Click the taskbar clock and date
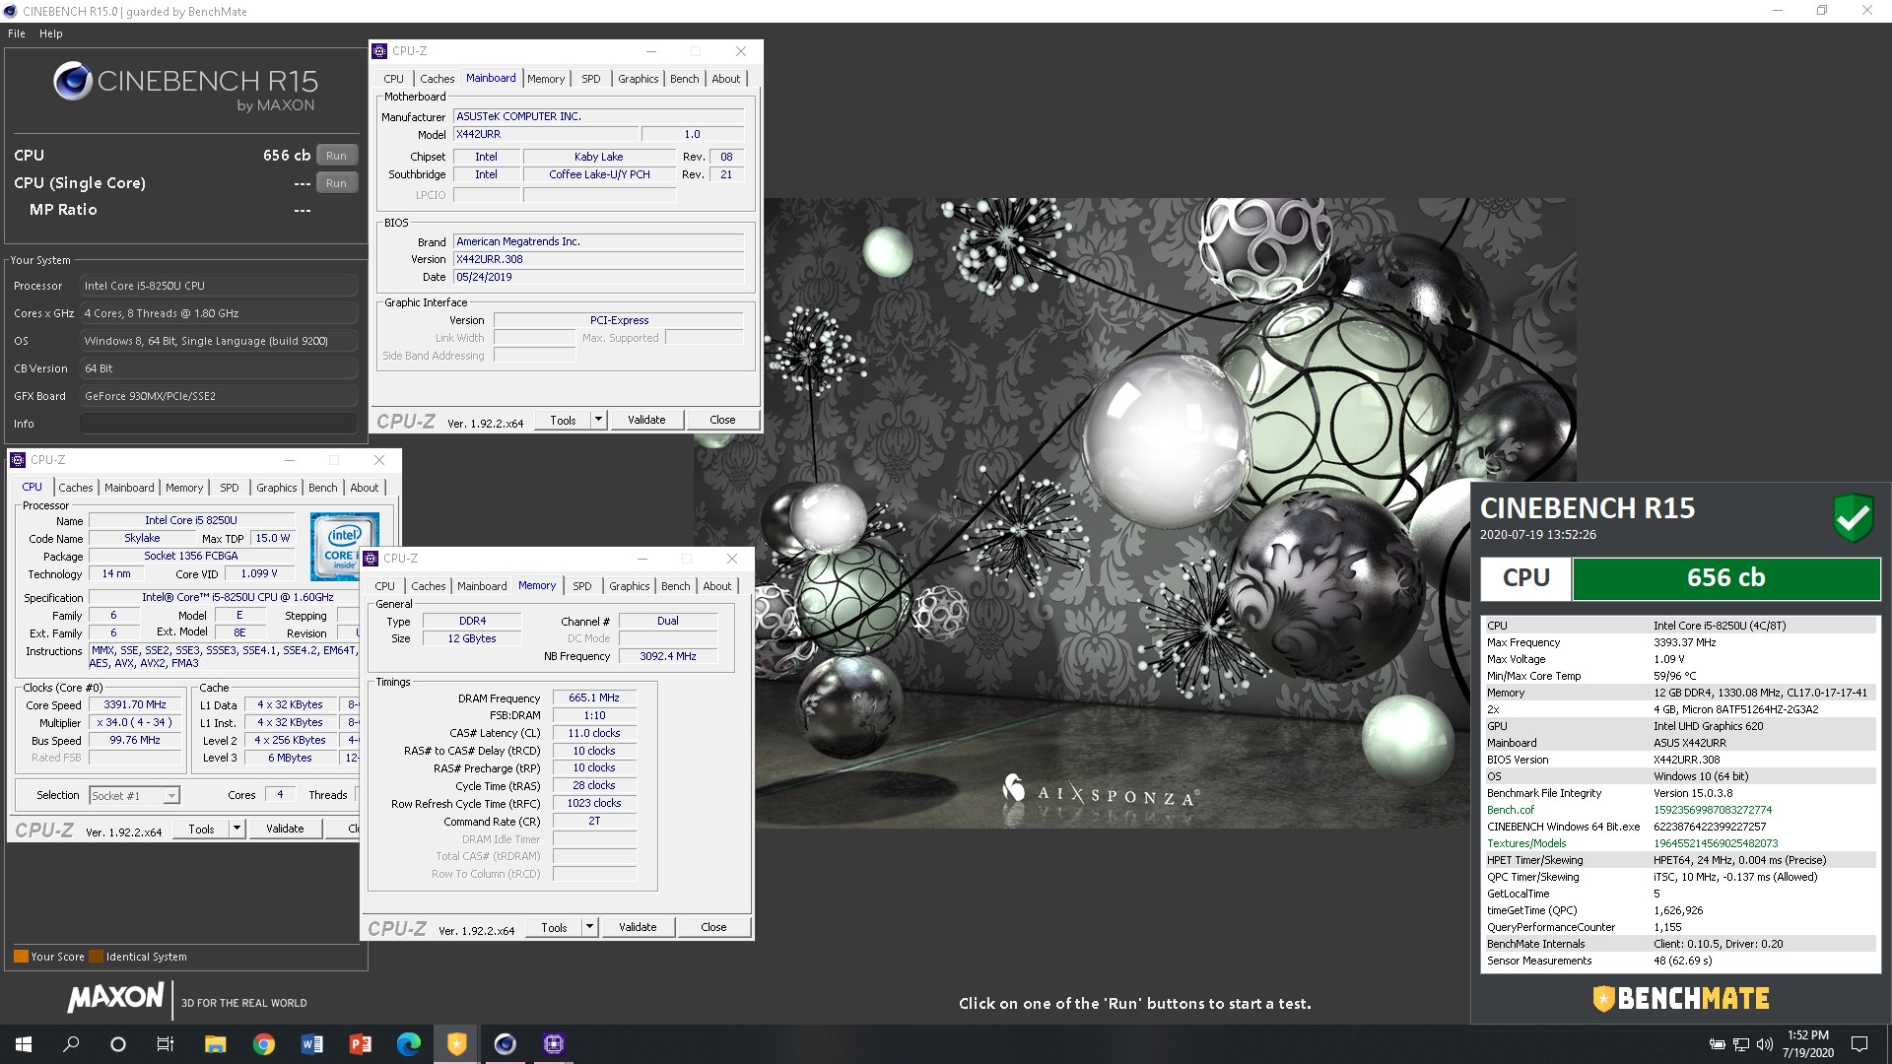 point(1808,1044)
